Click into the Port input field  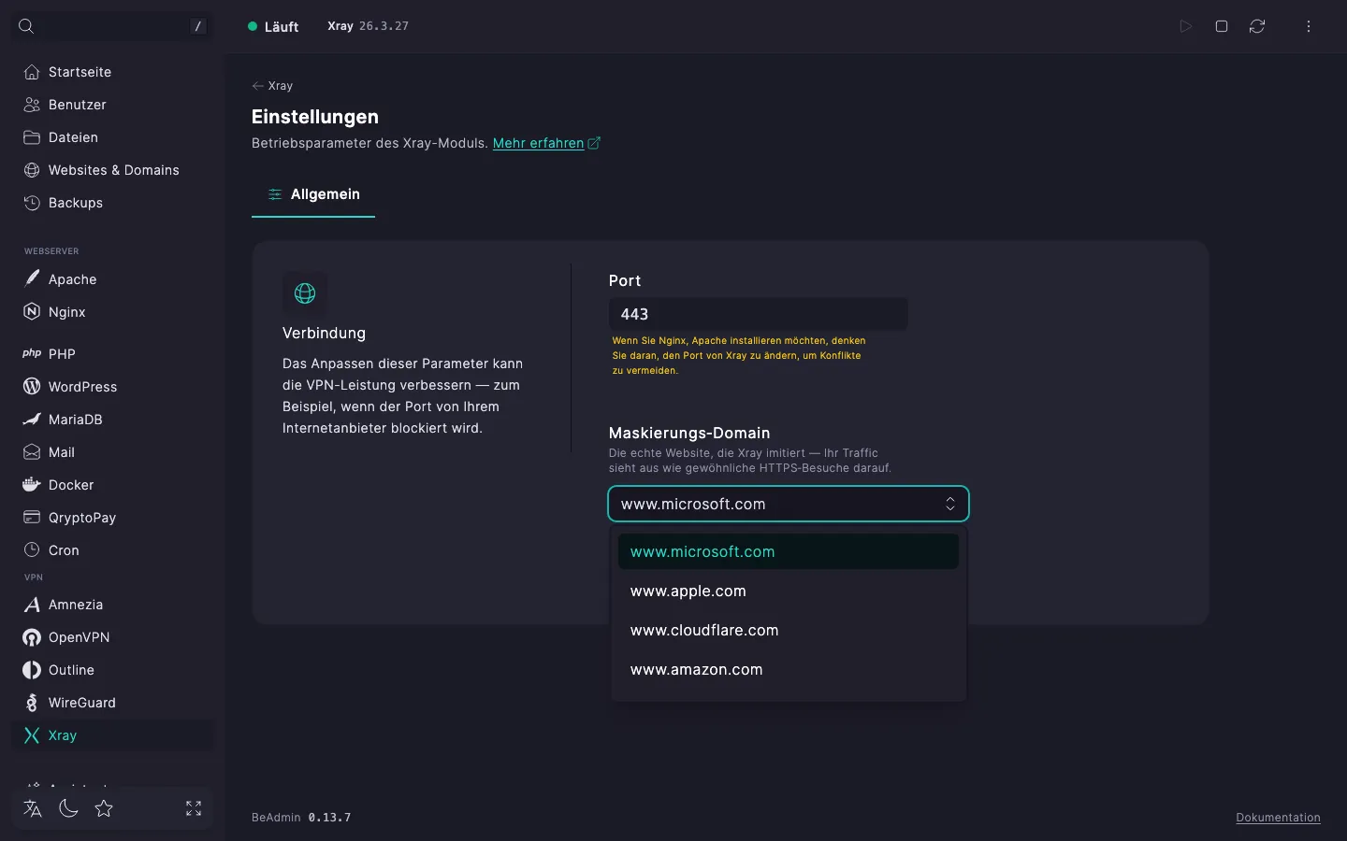(759, 314)
